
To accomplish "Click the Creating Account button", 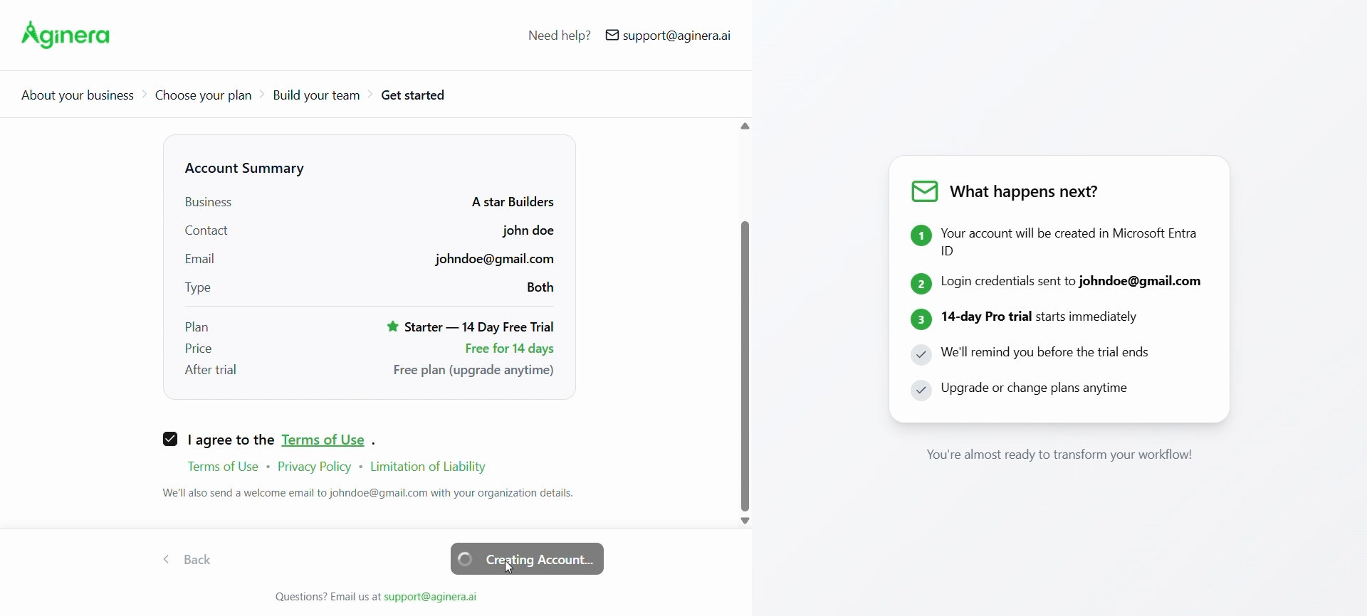I will point(528,560).
